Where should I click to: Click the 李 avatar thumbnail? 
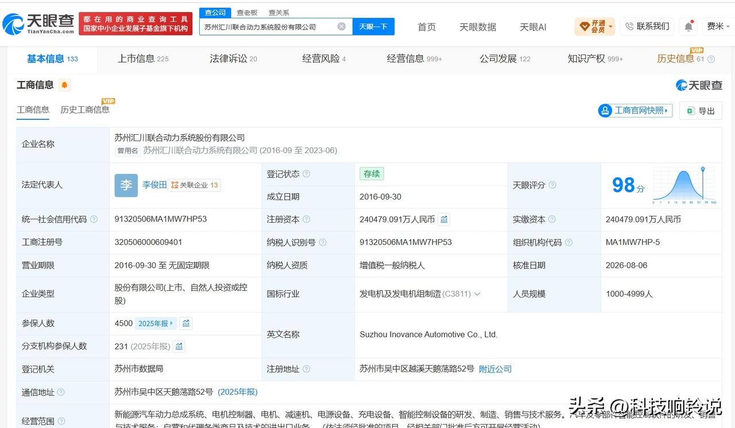click(x=126, y=185)
